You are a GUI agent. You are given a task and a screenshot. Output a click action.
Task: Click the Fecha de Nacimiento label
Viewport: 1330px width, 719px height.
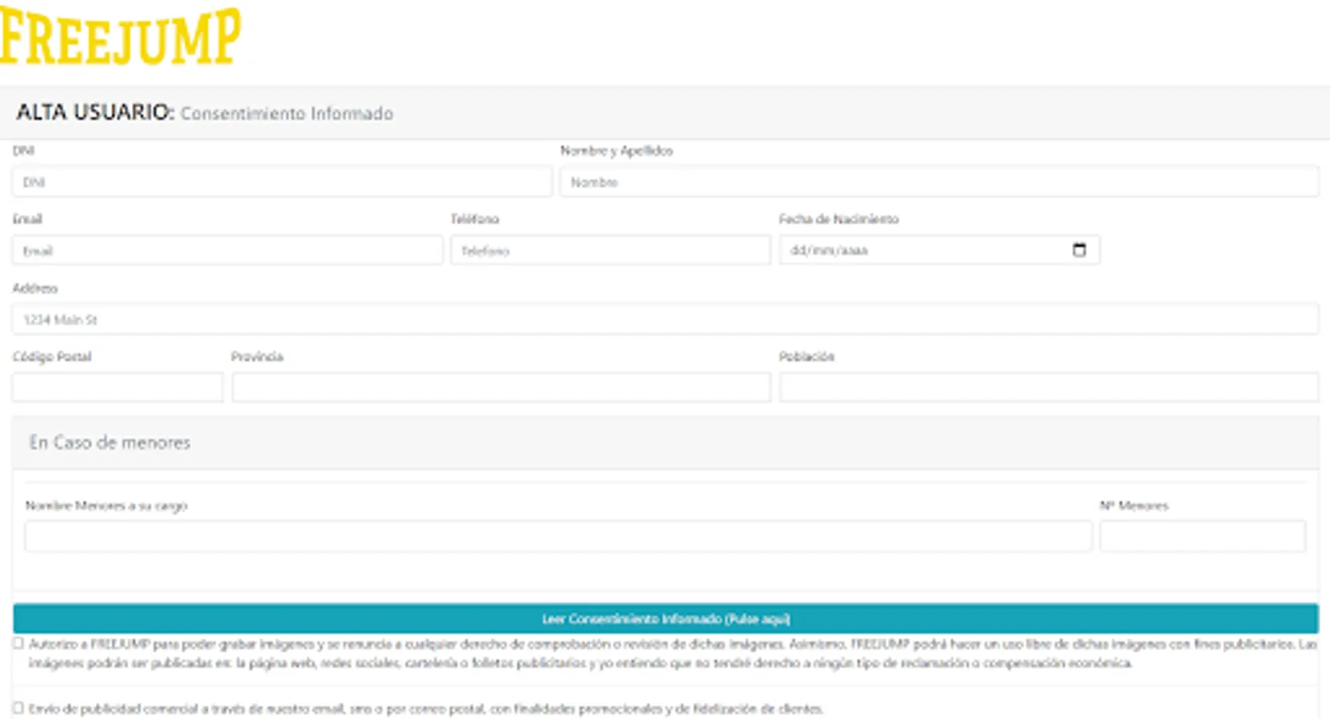[839, 219]
